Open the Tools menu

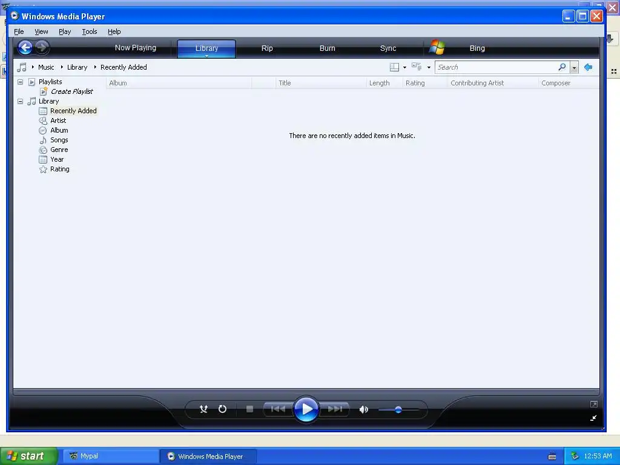tap(90, 31)
